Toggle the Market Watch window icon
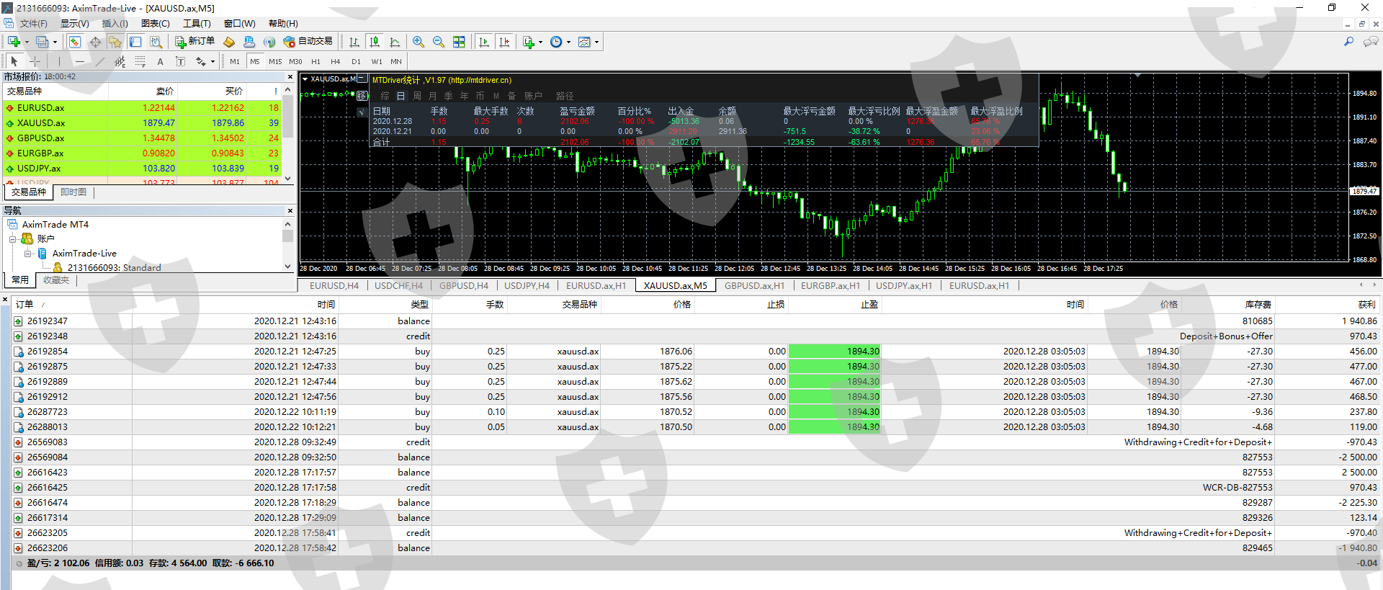Image resolution: width=1383 pixels, height=590 pixels. 75,42
